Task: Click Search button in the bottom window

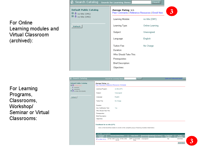Action: coord(139,78)
